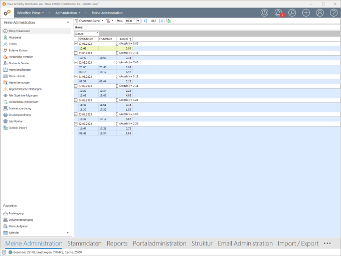Collapse the 07.03.2023 date group
Viewport: 341px width, 256px height.
(x=76, y=44)
